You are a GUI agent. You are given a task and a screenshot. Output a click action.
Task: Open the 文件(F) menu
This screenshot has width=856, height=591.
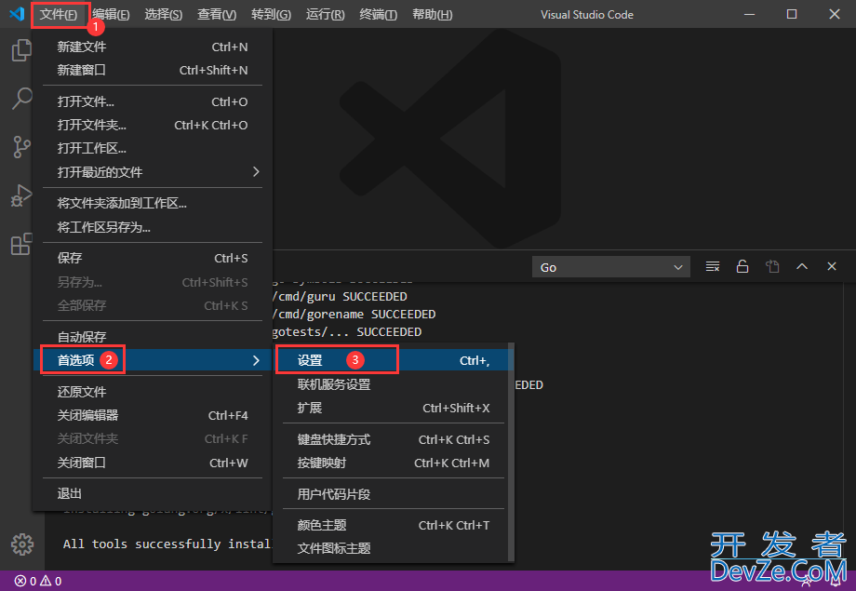pos(59,14)
